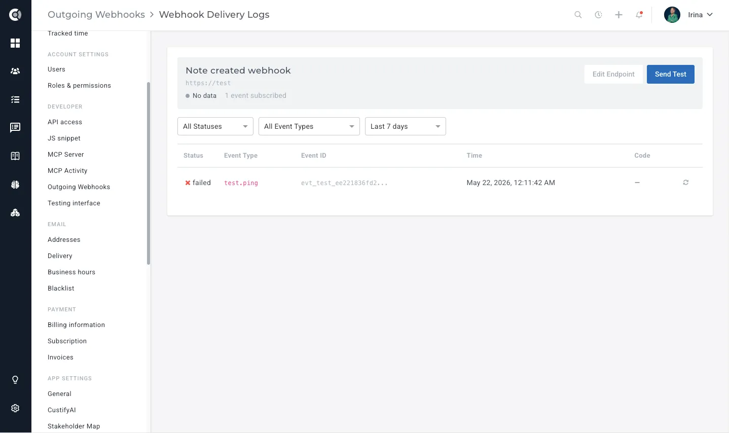Open the brain AI icon in left rail
The image size is (729, 433).
(15, 185)
